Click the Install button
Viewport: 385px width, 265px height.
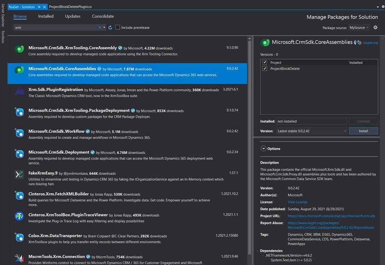pyautogui.click(x=363, y=131)
